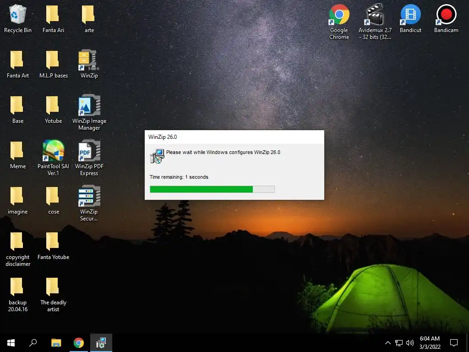The image size is (469, 352).
Task: Click the Time remaining text
Action: pos(179,177)
